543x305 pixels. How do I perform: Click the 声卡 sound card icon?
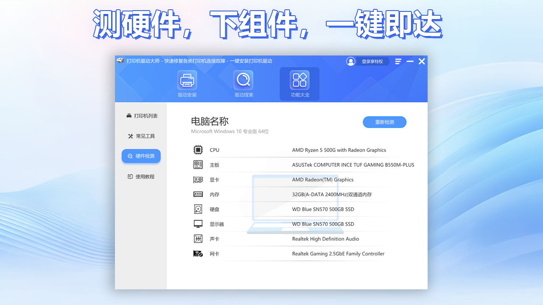198,238
